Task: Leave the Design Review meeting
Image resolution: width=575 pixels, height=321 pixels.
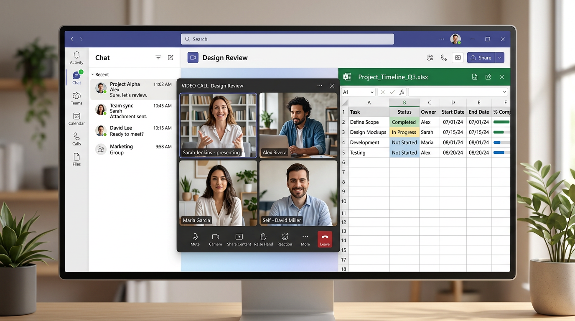Action: pyautogui.click(x=325, y=238)
